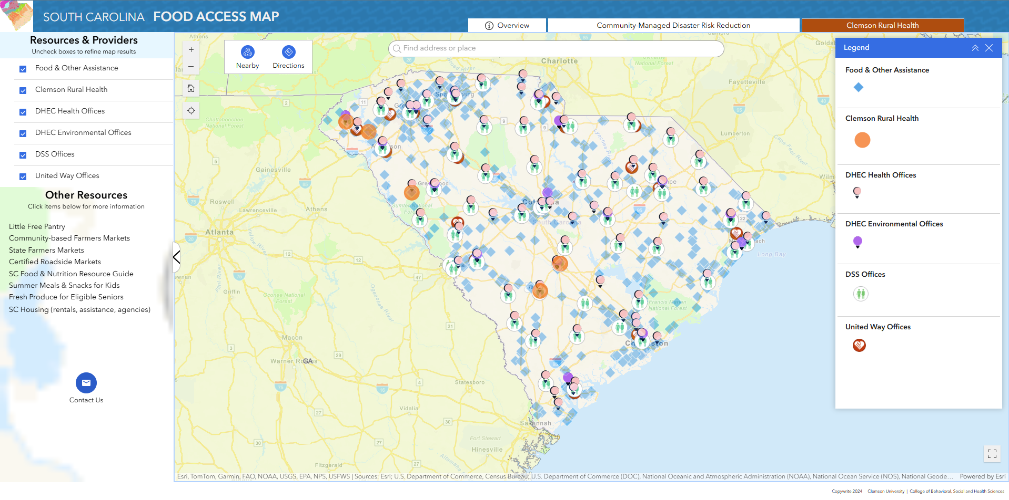
Task: Zoom out on the map
Action: click(x=191, y=67)
